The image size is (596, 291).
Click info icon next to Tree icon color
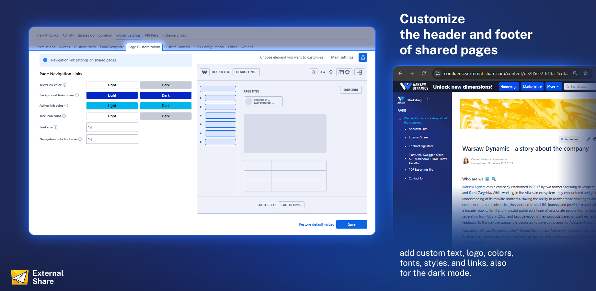pyautogui.click(x=64, y=116)
